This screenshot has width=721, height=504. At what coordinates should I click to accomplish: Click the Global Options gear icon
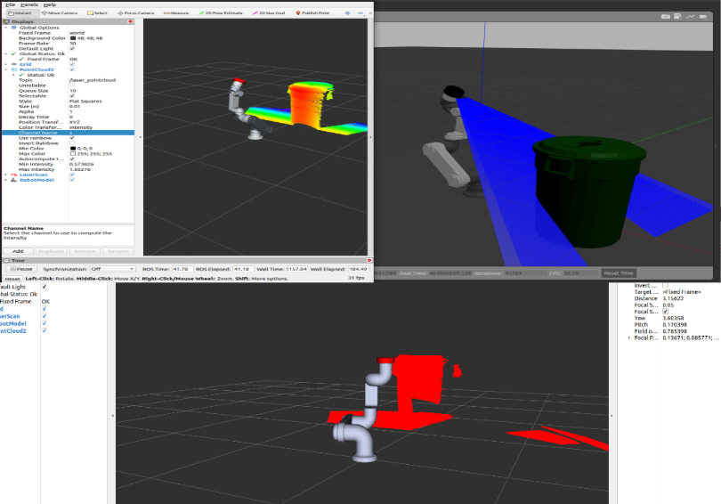[x=13, y=28]
